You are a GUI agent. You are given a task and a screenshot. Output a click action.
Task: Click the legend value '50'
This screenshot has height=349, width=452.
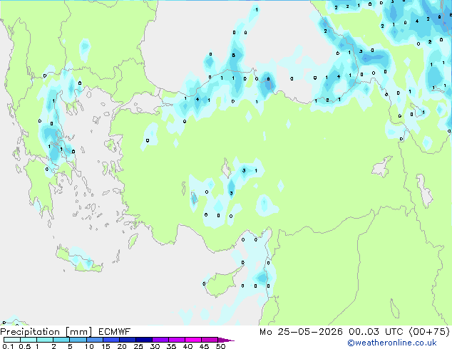pos(220,346)
